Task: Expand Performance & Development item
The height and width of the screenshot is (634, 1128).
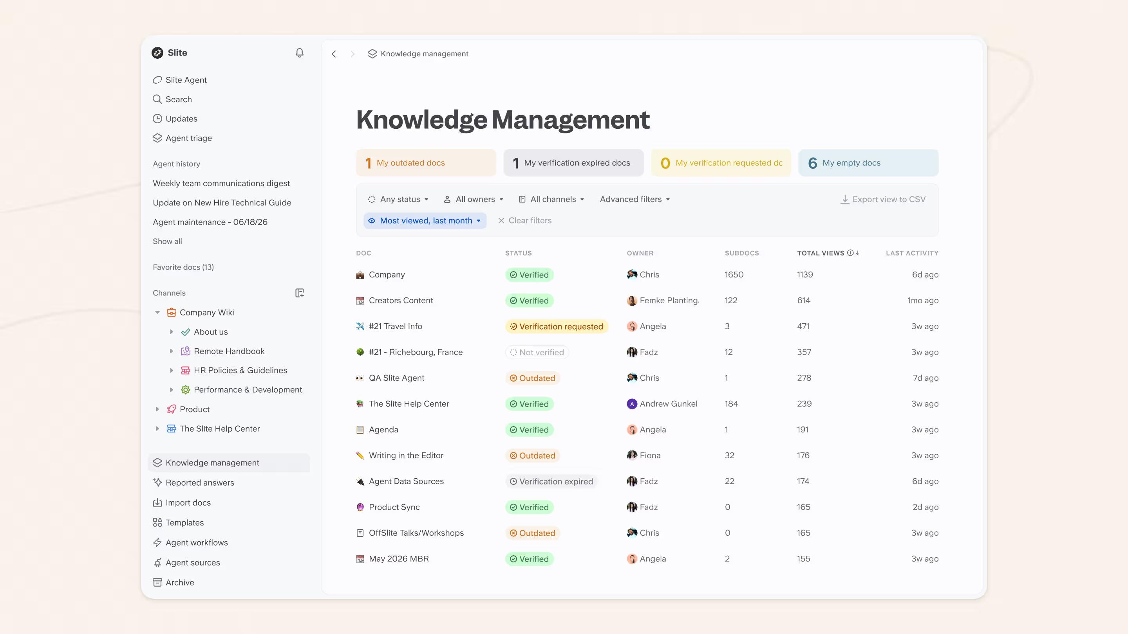Action: point(171,389)
